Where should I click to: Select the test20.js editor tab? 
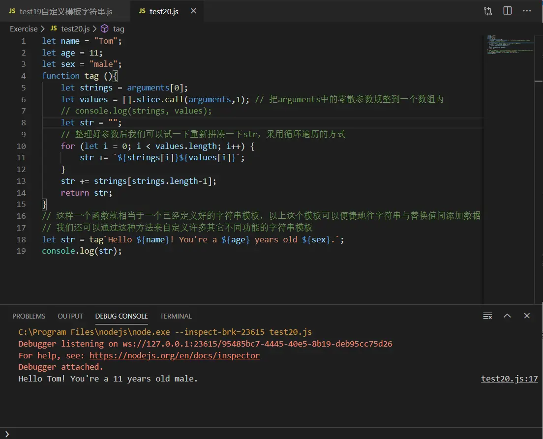click(167, 11)
